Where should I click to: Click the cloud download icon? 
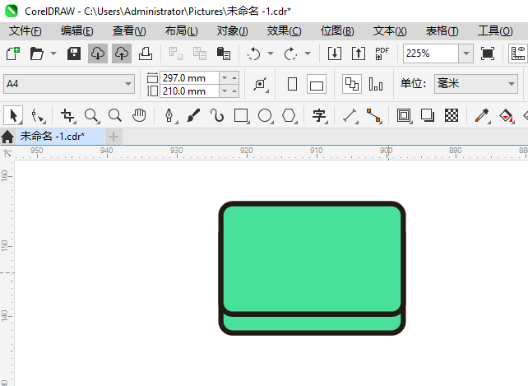pyautogui.click(x=98, y=53)
